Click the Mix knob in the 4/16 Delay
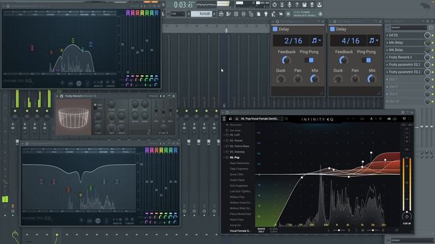Viewport: 435px width, 244px height. point(371,79)
